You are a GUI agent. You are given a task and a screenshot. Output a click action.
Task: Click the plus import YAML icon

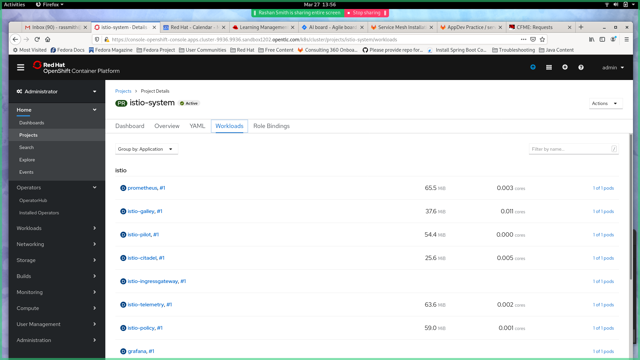565,67
